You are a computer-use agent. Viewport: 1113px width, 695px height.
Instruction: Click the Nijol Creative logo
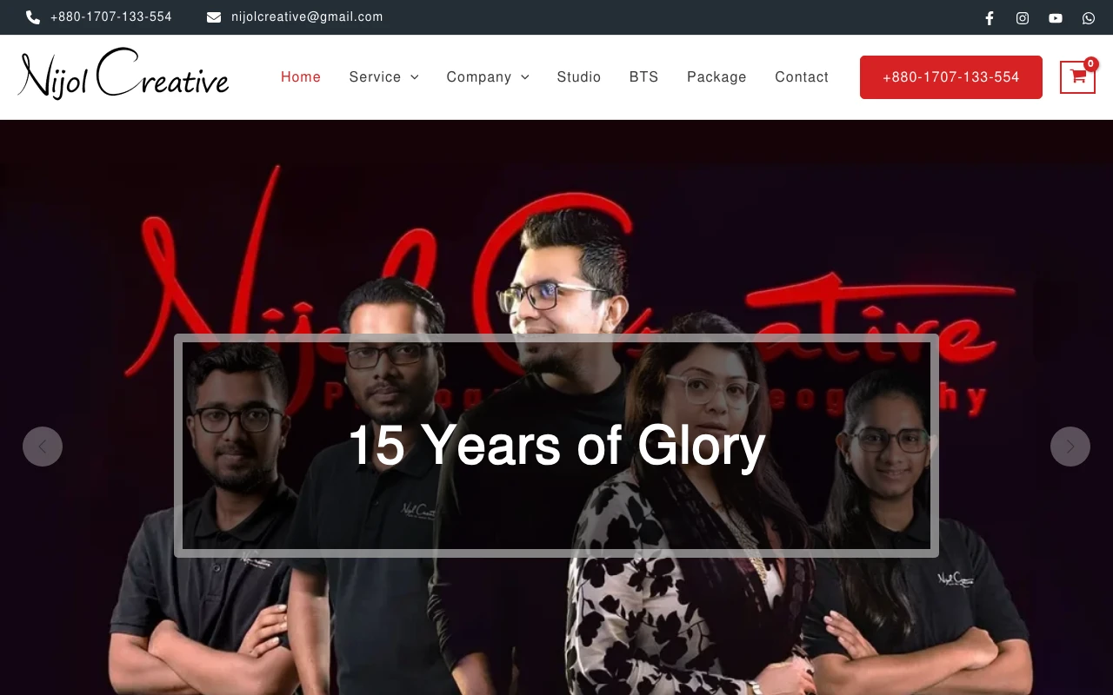(x=123, y=75)
